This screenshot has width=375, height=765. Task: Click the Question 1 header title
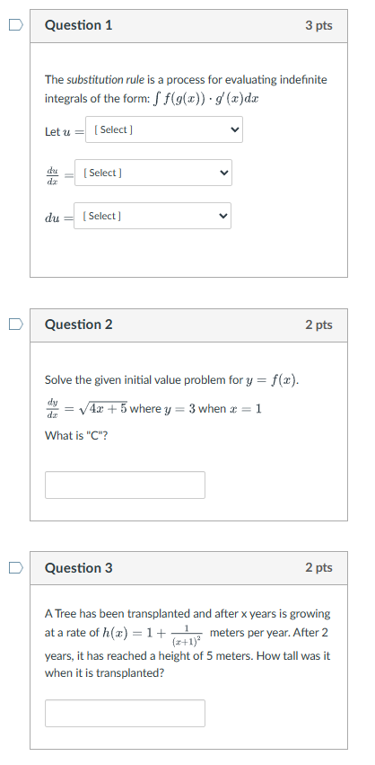(x=78, y=25)
